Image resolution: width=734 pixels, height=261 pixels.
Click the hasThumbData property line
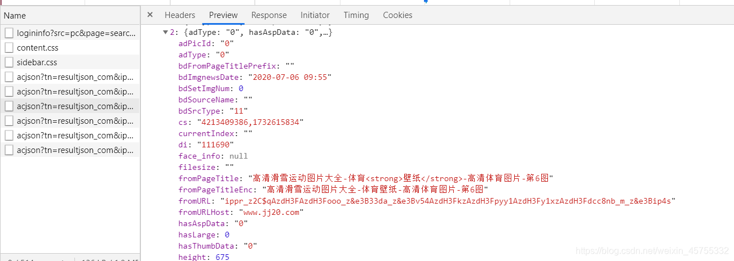coord(218,246)
